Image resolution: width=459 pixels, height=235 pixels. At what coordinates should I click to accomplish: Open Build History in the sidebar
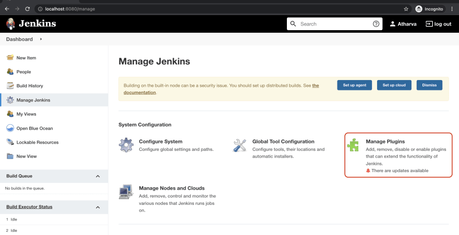coord(30,86)
